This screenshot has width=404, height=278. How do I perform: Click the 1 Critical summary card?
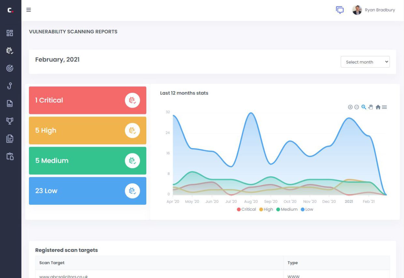87,100
